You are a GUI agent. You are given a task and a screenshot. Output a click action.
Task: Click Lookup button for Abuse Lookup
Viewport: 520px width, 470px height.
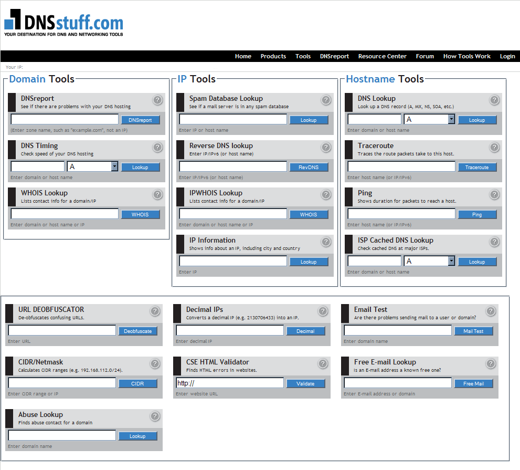(x=137, y=436)
